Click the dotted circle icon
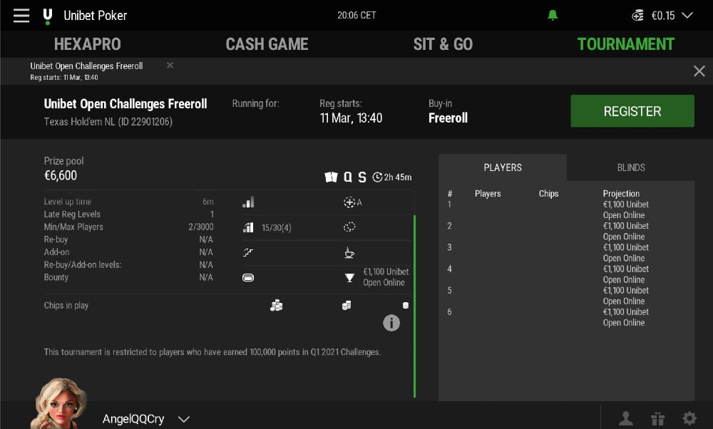 pos(349,227)
